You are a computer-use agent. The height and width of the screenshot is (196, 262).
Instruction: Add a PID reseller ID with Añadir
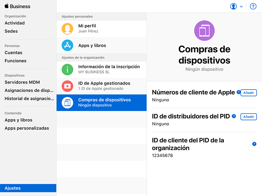coord(249,117)
